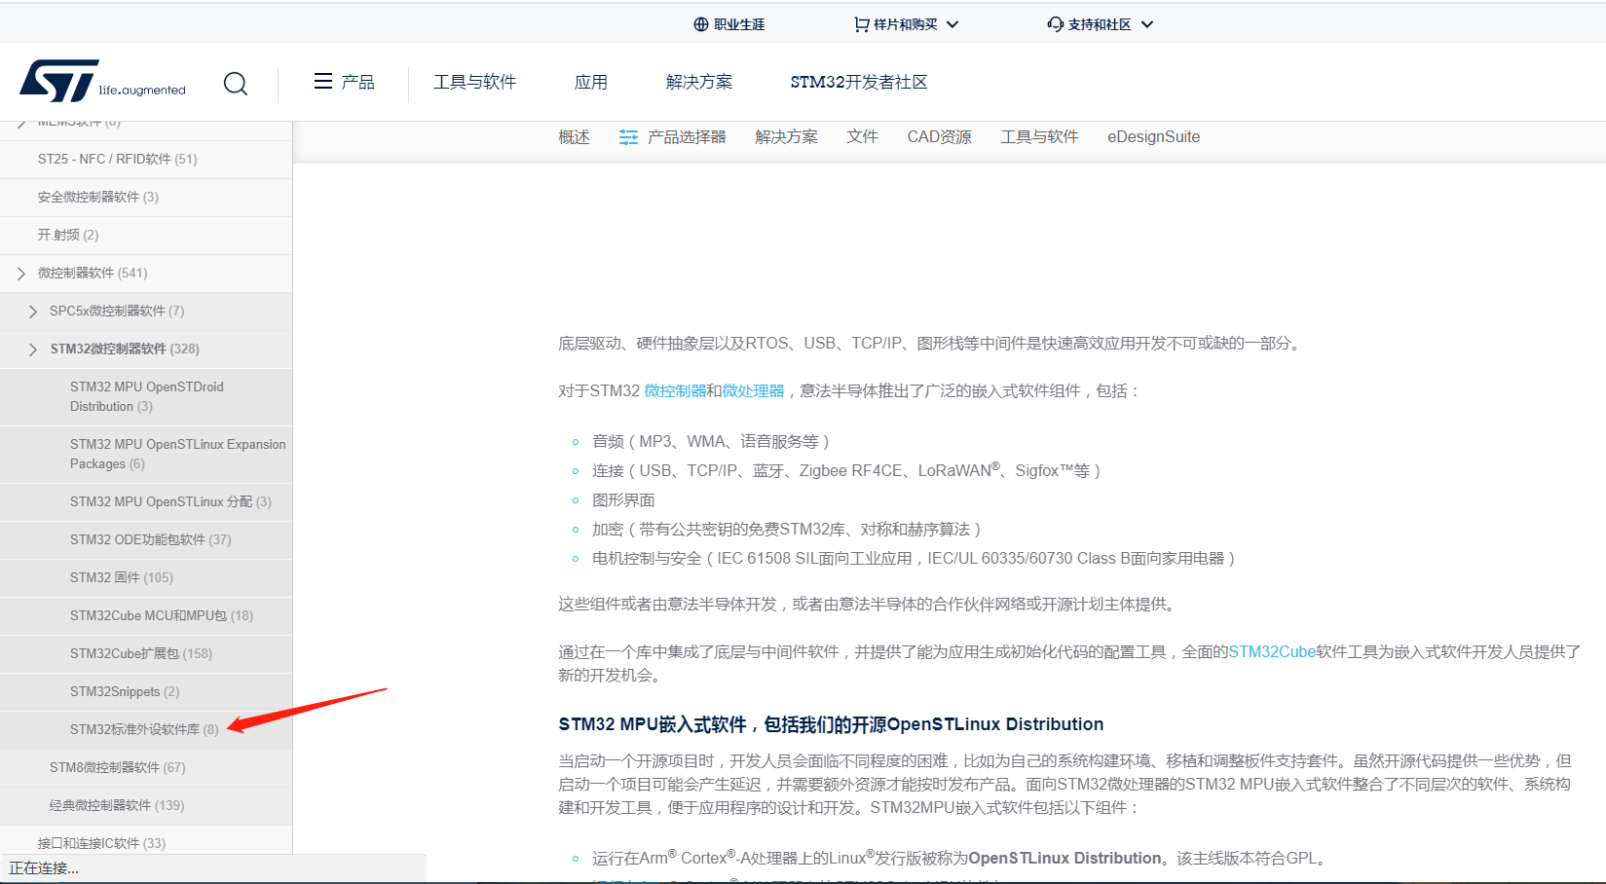The height and width of the screenshot is (884, 1606).
Task: Open the search magnifier icon
Action: click(x=236, y=84)
